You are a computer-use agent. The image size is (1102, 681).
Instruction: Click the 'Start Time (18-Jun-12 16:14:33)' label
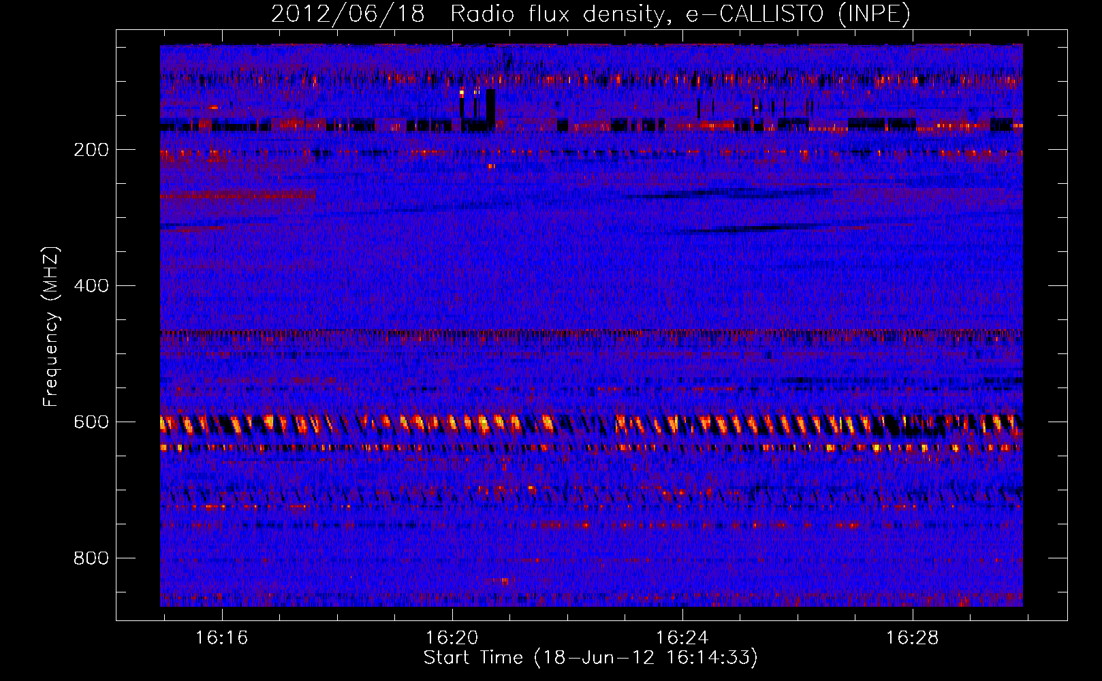click(591, 658)
